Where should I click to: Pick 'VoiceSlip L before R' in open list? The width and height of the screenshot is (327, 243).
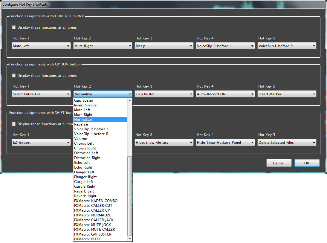pos(100,134)
